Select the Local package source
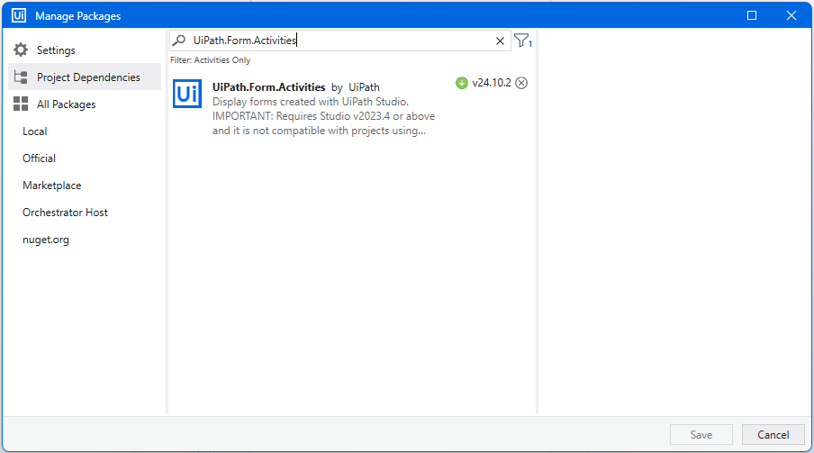Image resolution: width=814 pixels, height=453 pixels. pos(35,131)
